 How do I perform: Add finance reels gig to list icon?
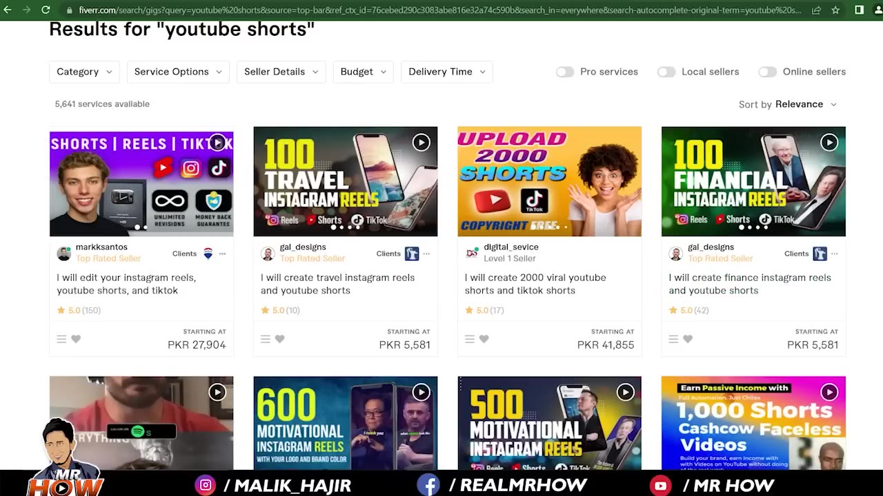click(x=673, y=339)
